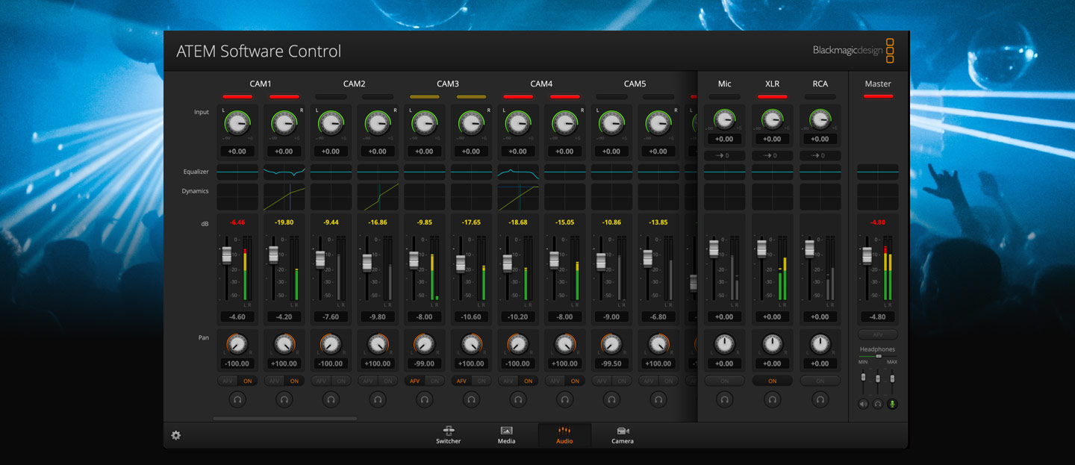Click the Mic channel headphone solo icon
The image size is (1075, 465).
(724, 399)
